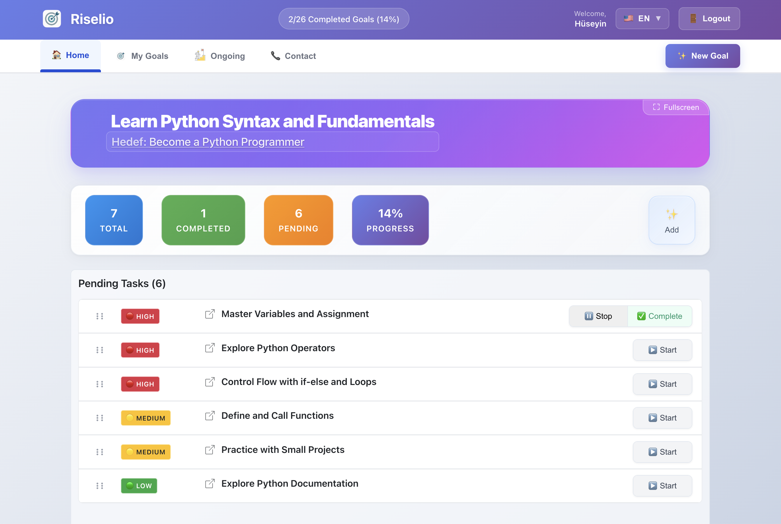
Task: Click the 2/26 Completed Goals pill
Action: pos(343,19)
